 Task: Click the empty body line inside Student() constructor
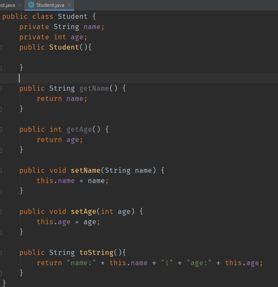pyautogui.click(x=139, y=58)
